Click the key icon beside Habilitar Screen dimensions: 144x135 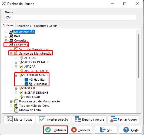(31, 80)
